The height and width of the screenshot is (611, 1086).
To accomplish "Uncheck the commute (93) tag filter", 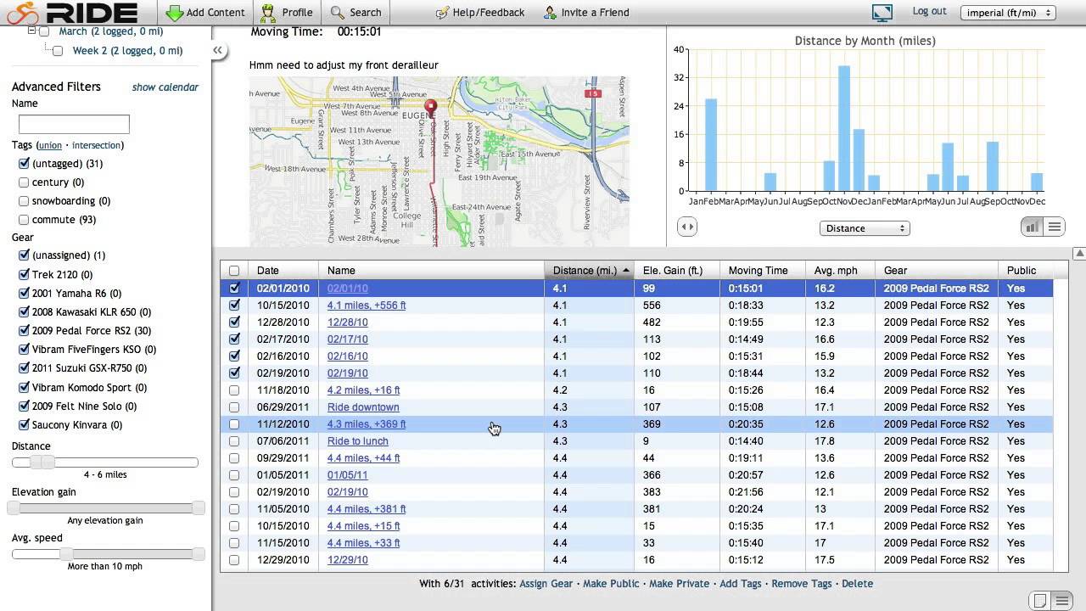I will (x=24, y=220).
